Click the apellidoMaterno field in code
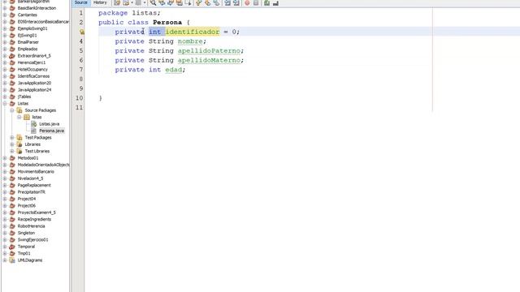Screen dimensions: 520x292 pyautogui.click(x=209, y=60)
